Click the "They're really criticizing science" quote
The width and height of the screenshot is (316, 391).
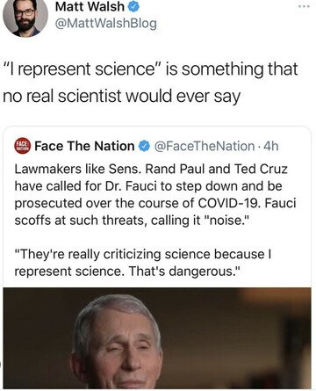click(x=143, y=254)
